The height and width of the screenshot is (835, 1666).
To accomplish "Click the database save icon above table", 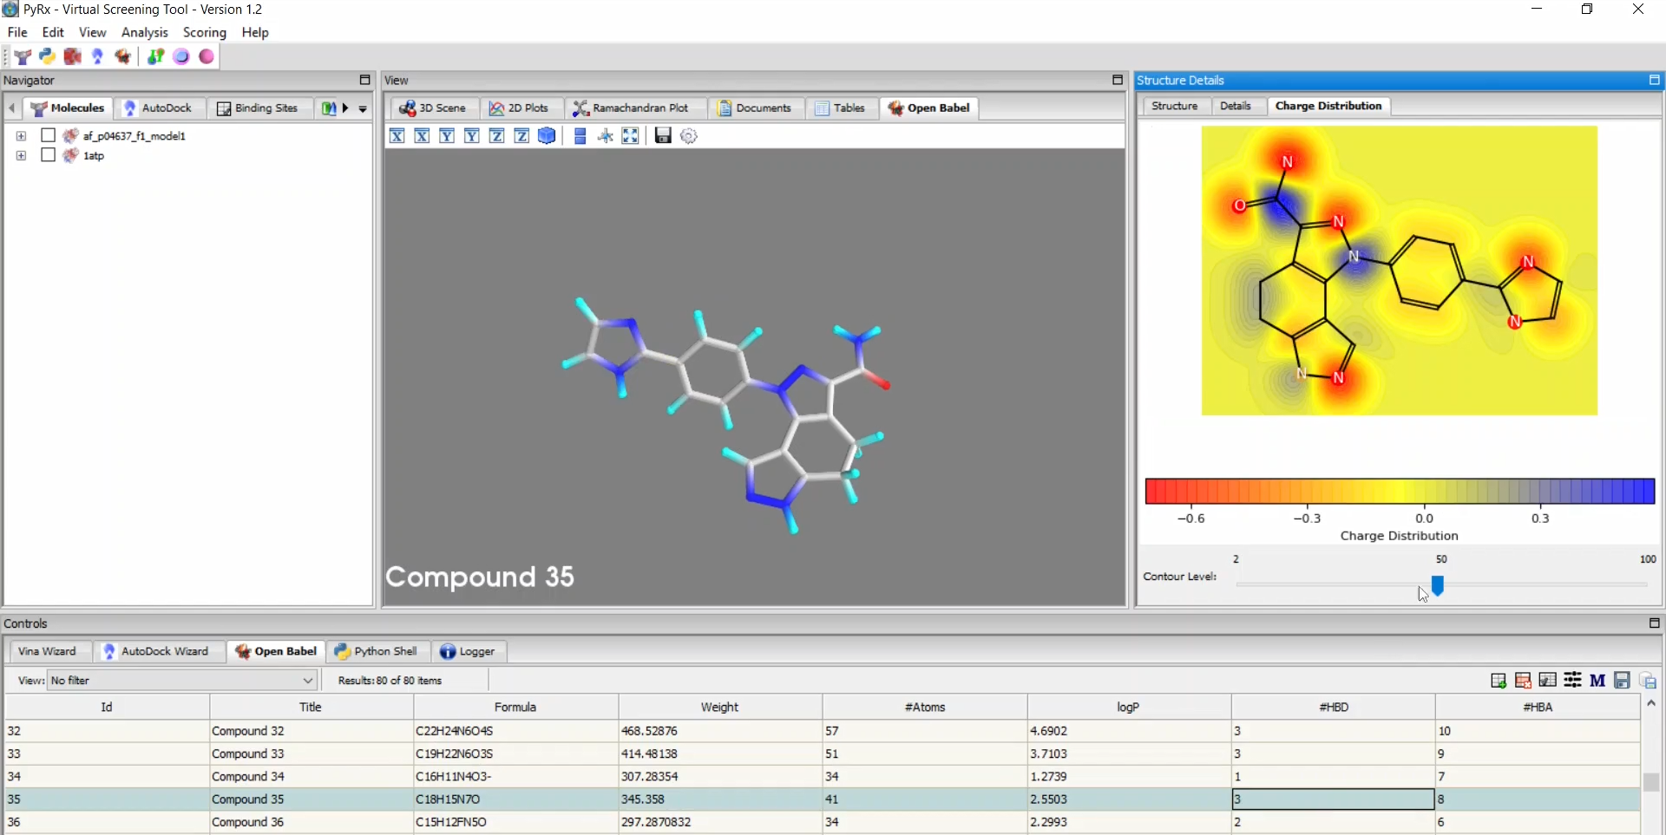I will [x=1648, y=680].
